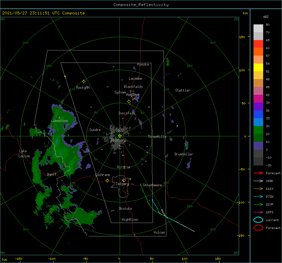Pick the yellow 54-51 dBZ color swatch
The image size is (282, 263).
point(258,68)
